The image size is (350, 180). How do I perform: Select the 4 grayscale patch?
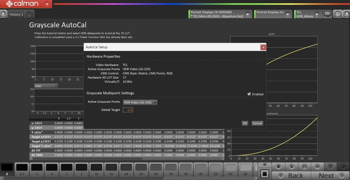click(x=52, y=169)
